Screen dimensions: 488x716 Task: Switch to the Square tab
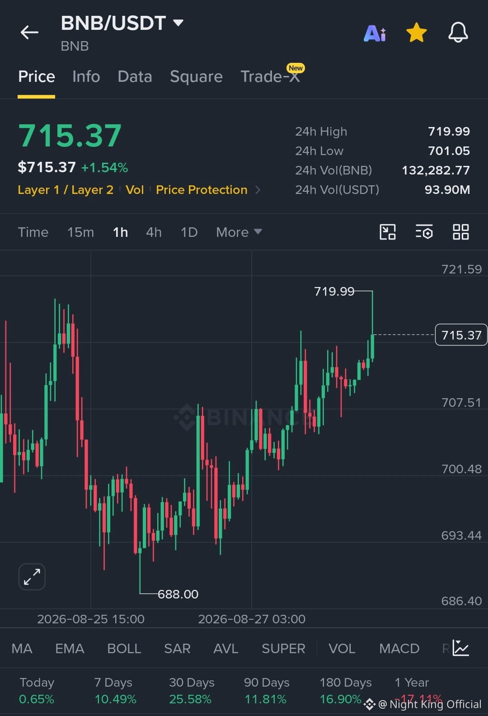pyautogui.click(x=196, y=76)
